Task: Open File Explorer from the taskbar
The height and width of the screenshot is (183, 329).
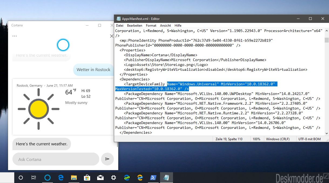Action: point(74,178)
